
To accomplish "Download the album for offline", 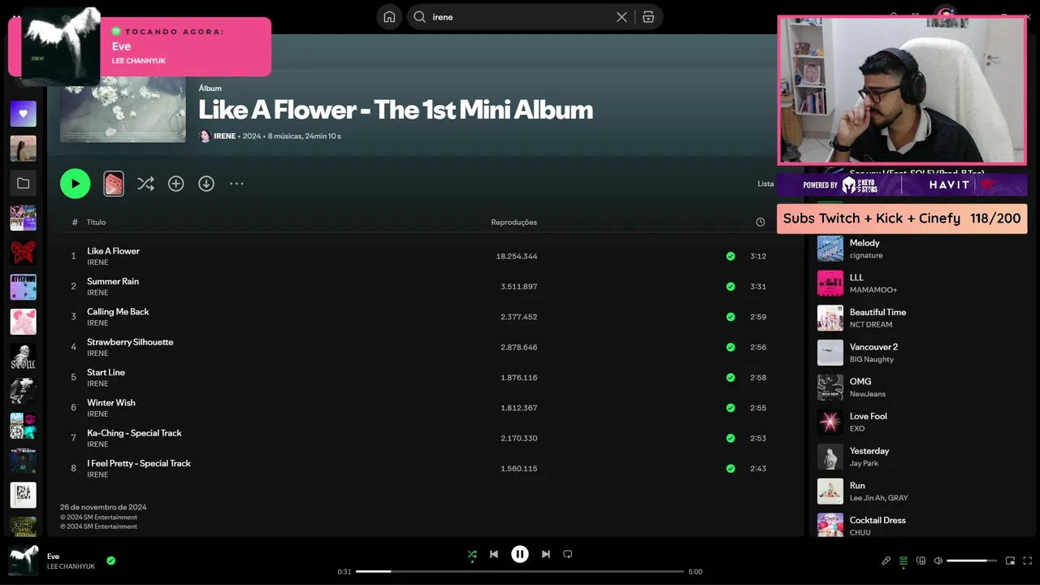I will pos(206,184).
